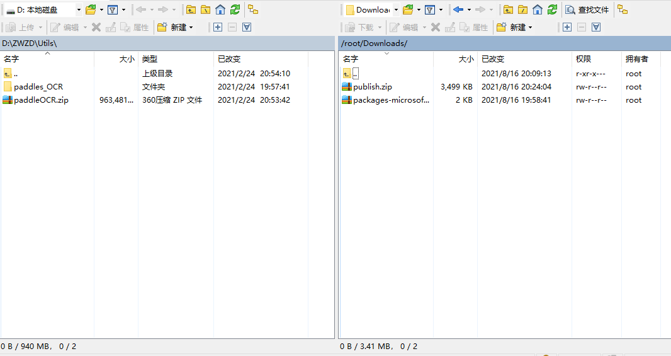This screenshot has width=671, height=356.
Task: Click the remote 编辑 edit button
Action: (403, 28)
